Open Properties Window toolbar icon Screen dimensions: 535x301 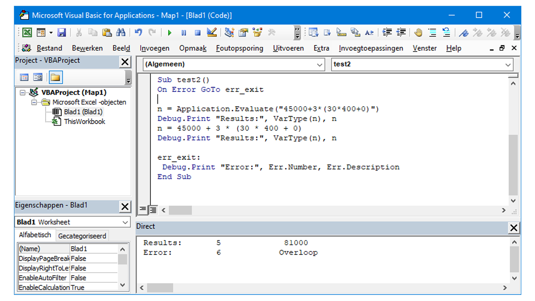[x=243, y=33]
